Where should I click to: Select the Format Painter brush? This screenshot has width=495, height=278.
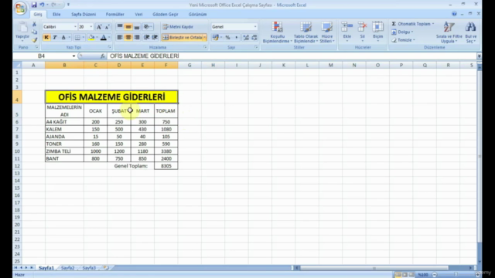(x=34, y=40)
